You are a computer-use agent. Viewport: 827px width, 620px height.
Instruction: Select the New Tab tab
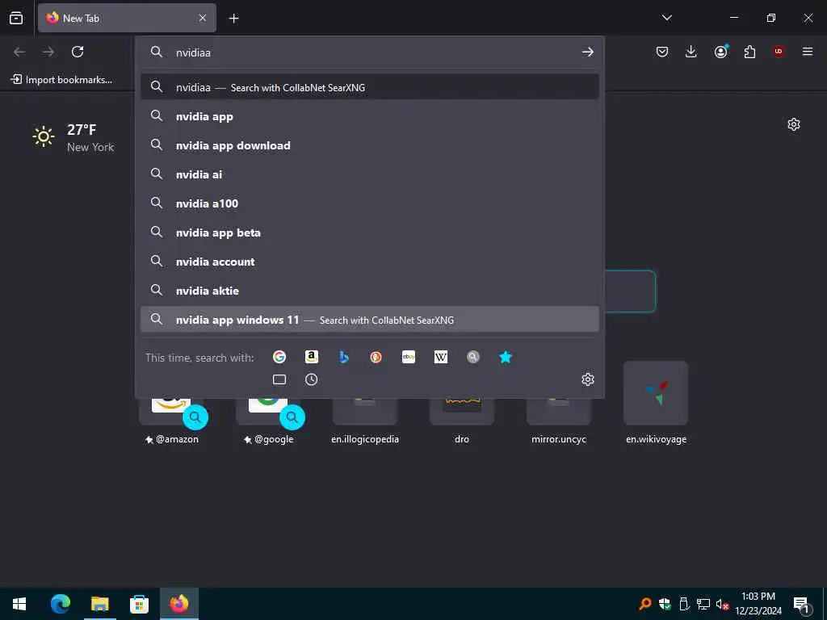127,18
